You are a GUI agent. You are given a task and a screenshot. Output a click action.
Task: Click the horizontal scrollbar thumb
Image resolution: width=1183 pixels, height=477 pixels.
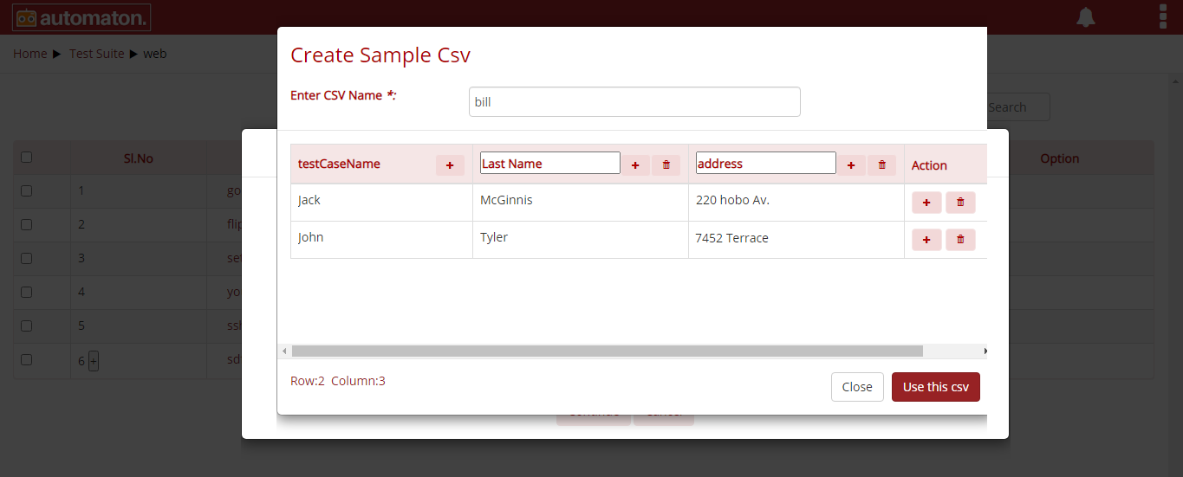(608, 351)
